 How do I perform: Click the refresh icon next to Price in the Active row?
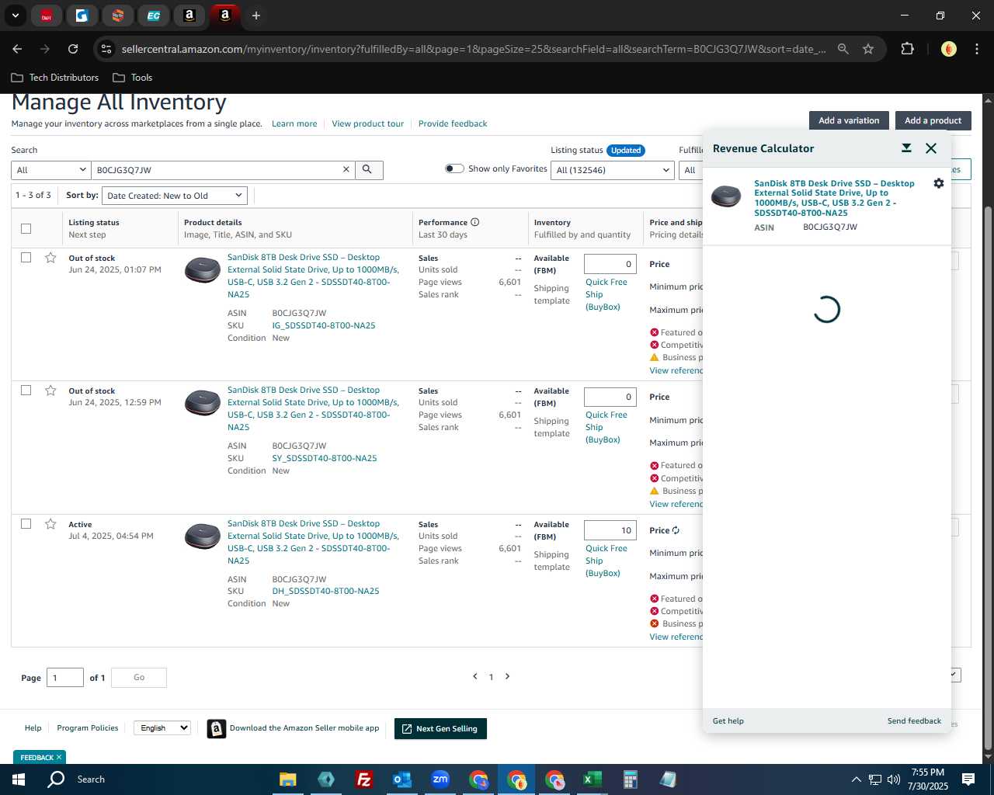click(676, 530)
